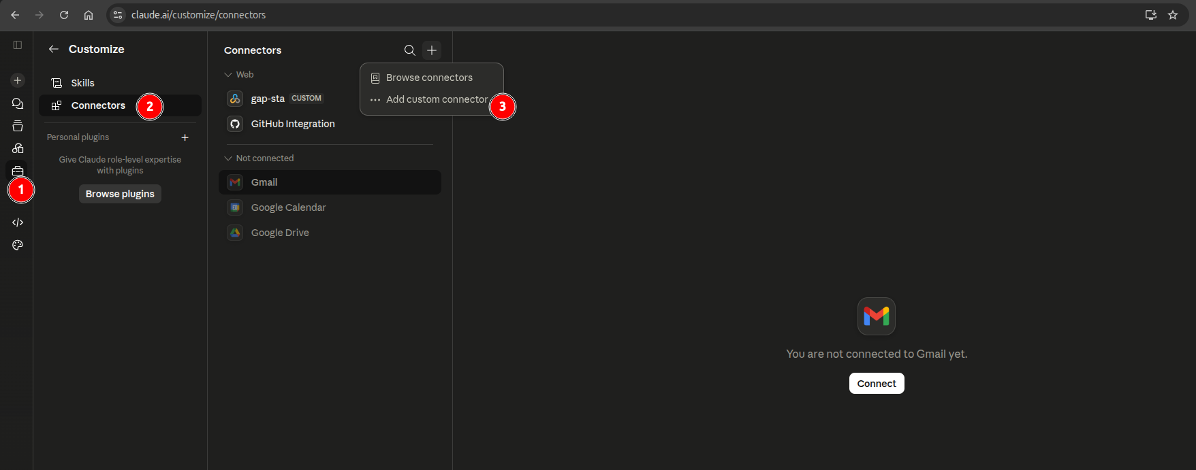
Task: Open Artifacts shapes icon in left rail
Action: click(18, 148)
